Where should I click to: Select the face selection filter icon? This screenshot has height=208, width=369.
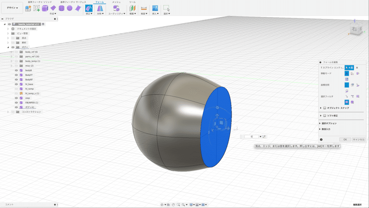coord(358,96)
